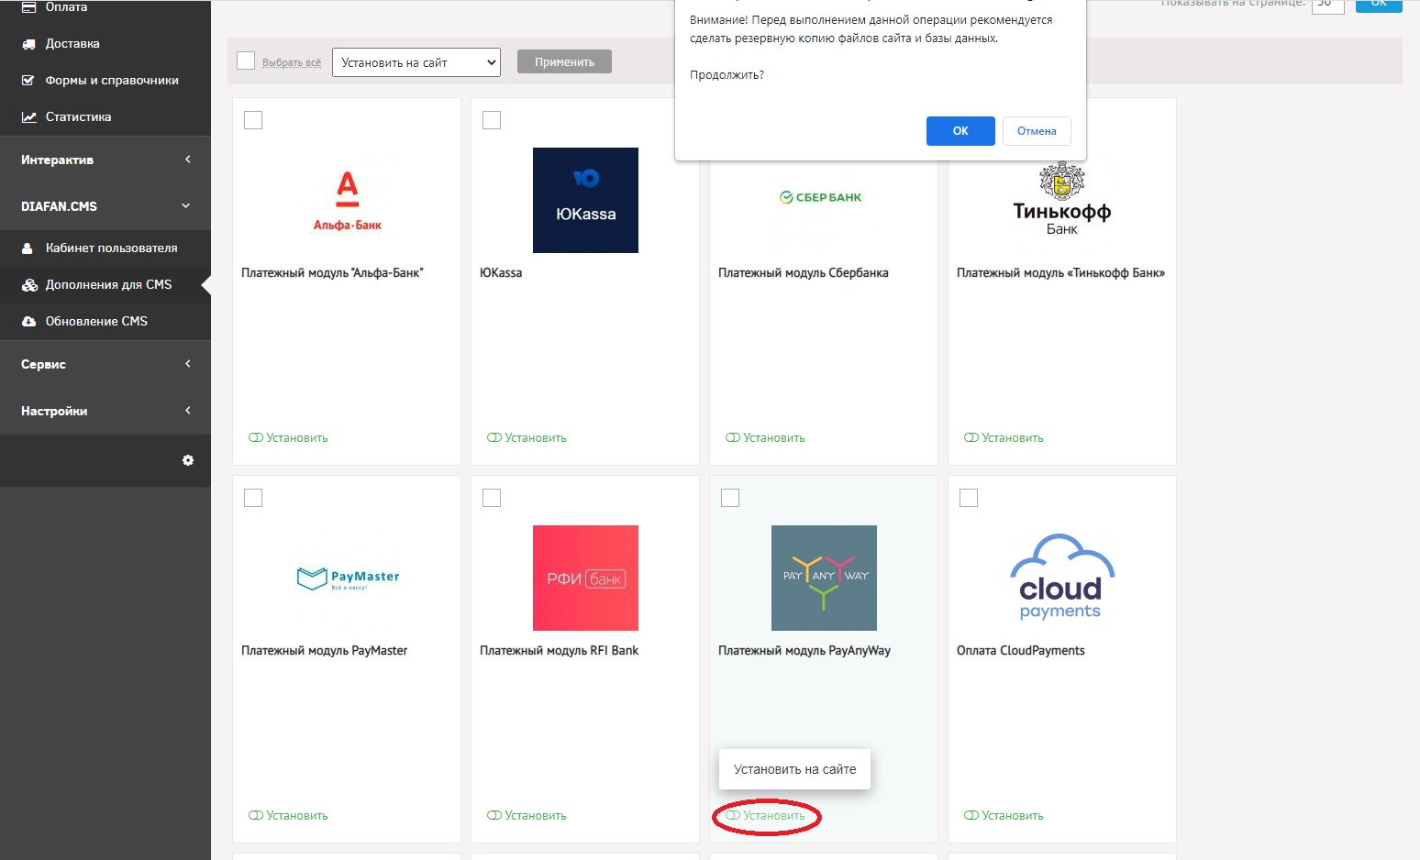Open the sidebar gear settings icon
The image size is (1420, 860).
(188, 460)
